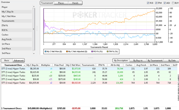Sort by My C Net Won column header
Viewport: 179px width, 110px height.
(73, 65)
